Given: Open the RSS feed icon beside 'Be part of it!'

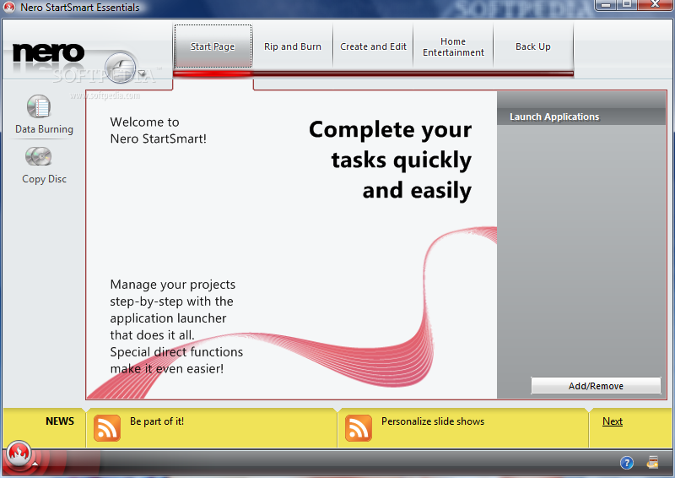Looking at the screenshot, I should [107, 428].
